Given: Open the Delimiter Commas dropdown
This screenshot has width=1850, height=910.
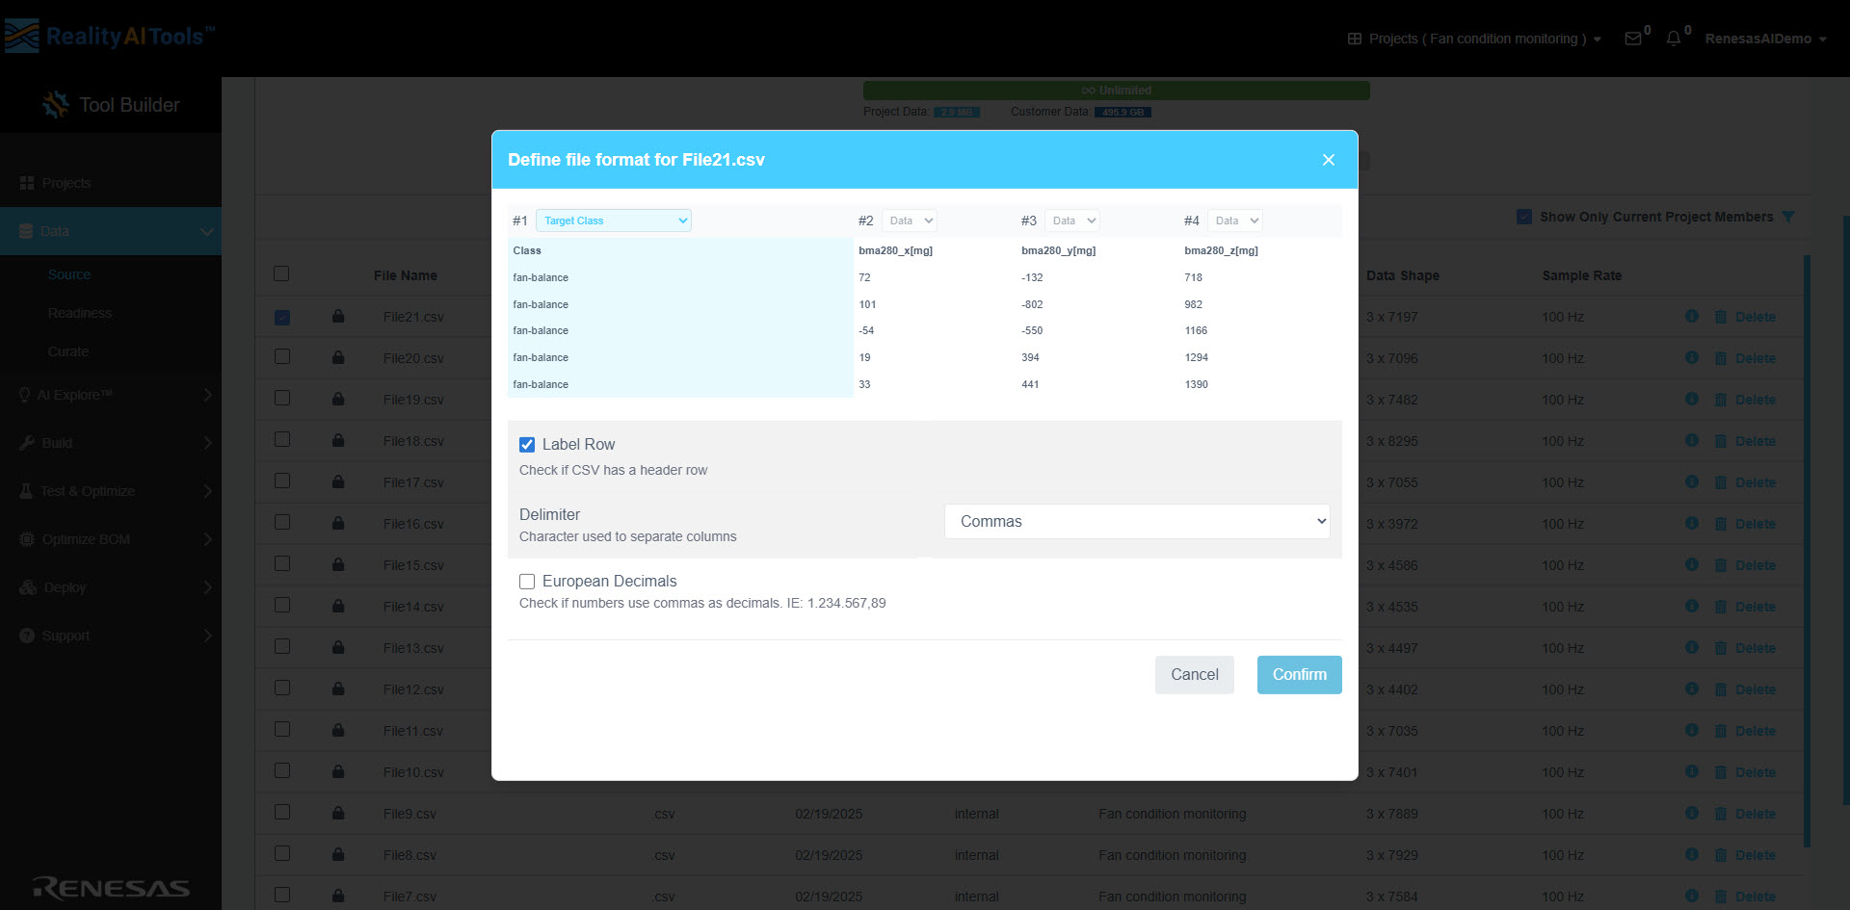Looking at the screenshot, I should (x=1136, y=521).
